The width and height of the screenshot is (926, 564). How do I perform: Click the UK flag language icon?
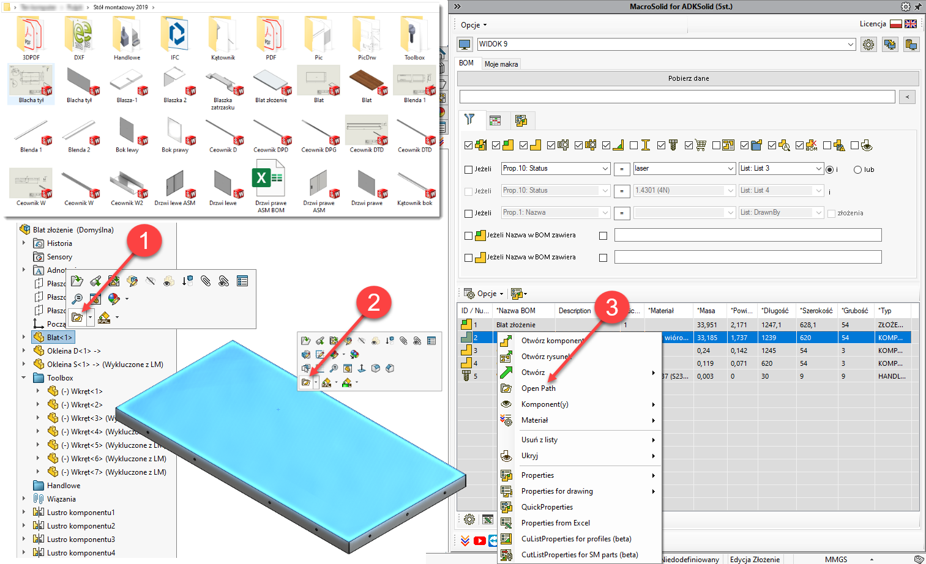coord(911,24)
